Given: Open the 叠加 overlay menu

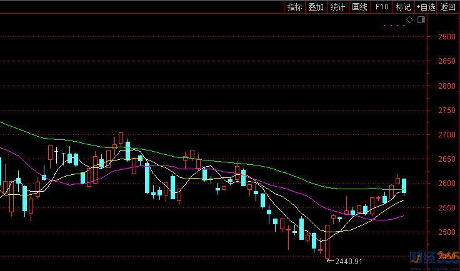Looking at the screenshot, I should coord(316,7).
